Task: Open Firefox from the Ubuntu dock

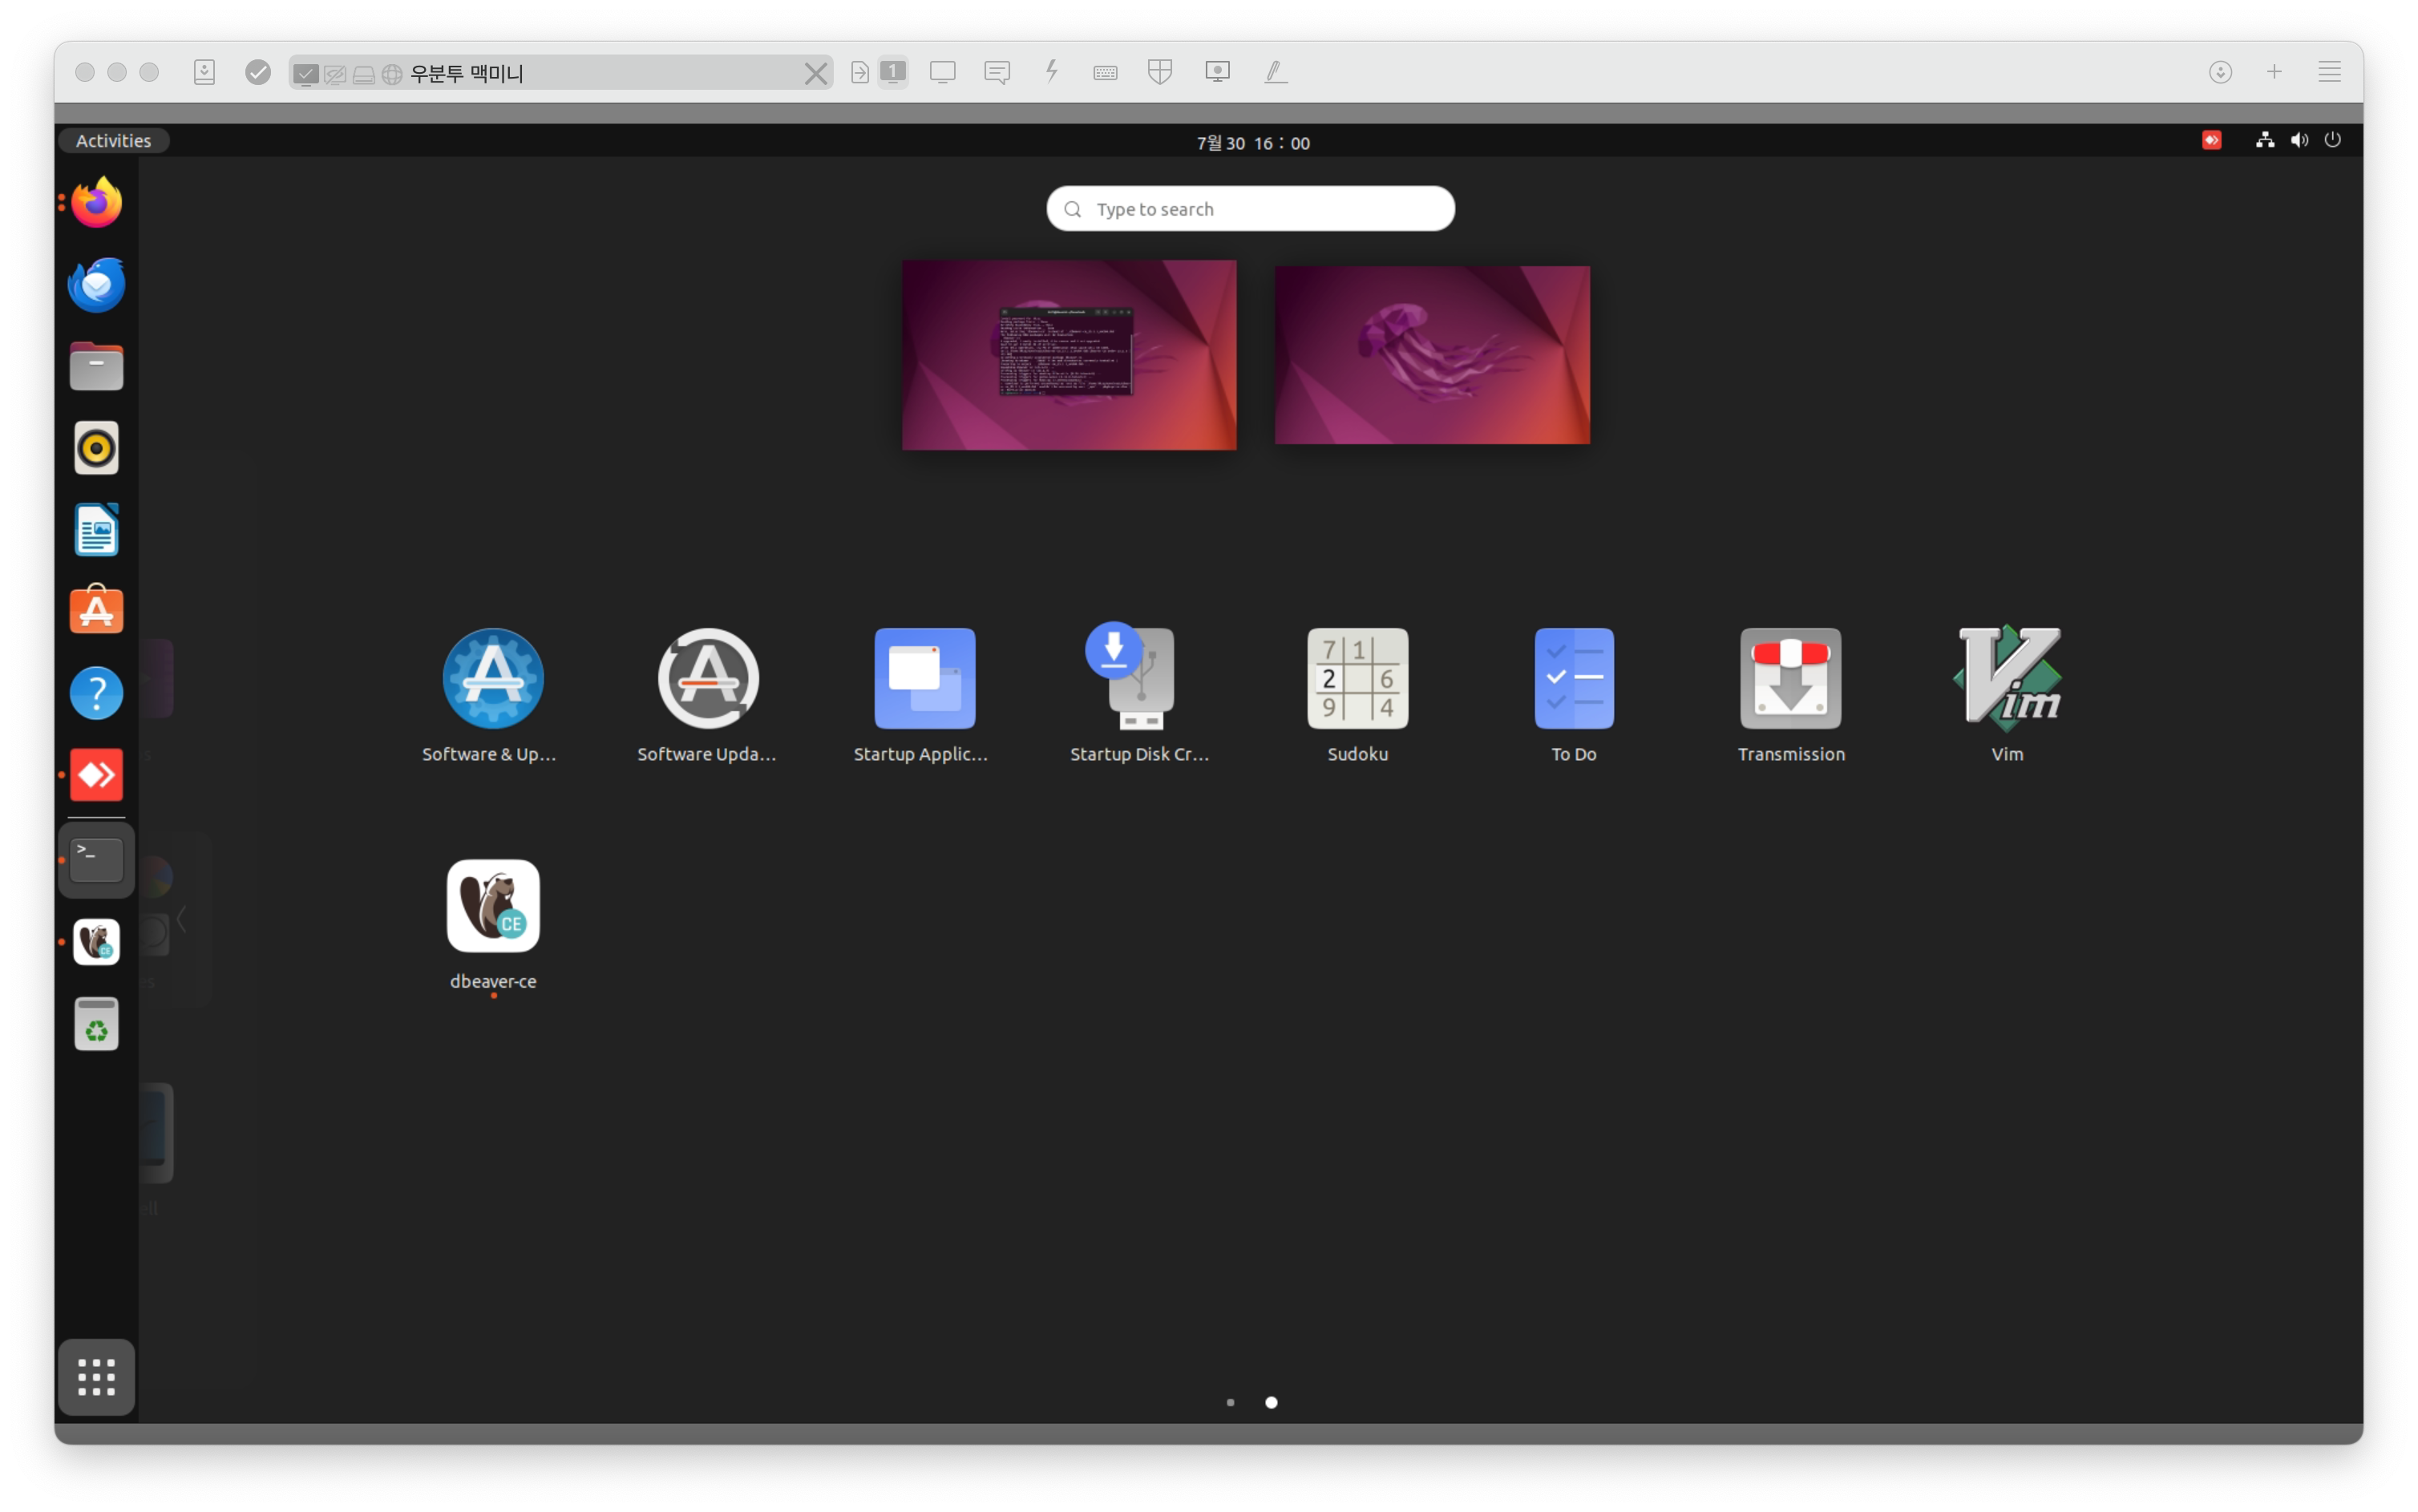Action: coord(96,203)
